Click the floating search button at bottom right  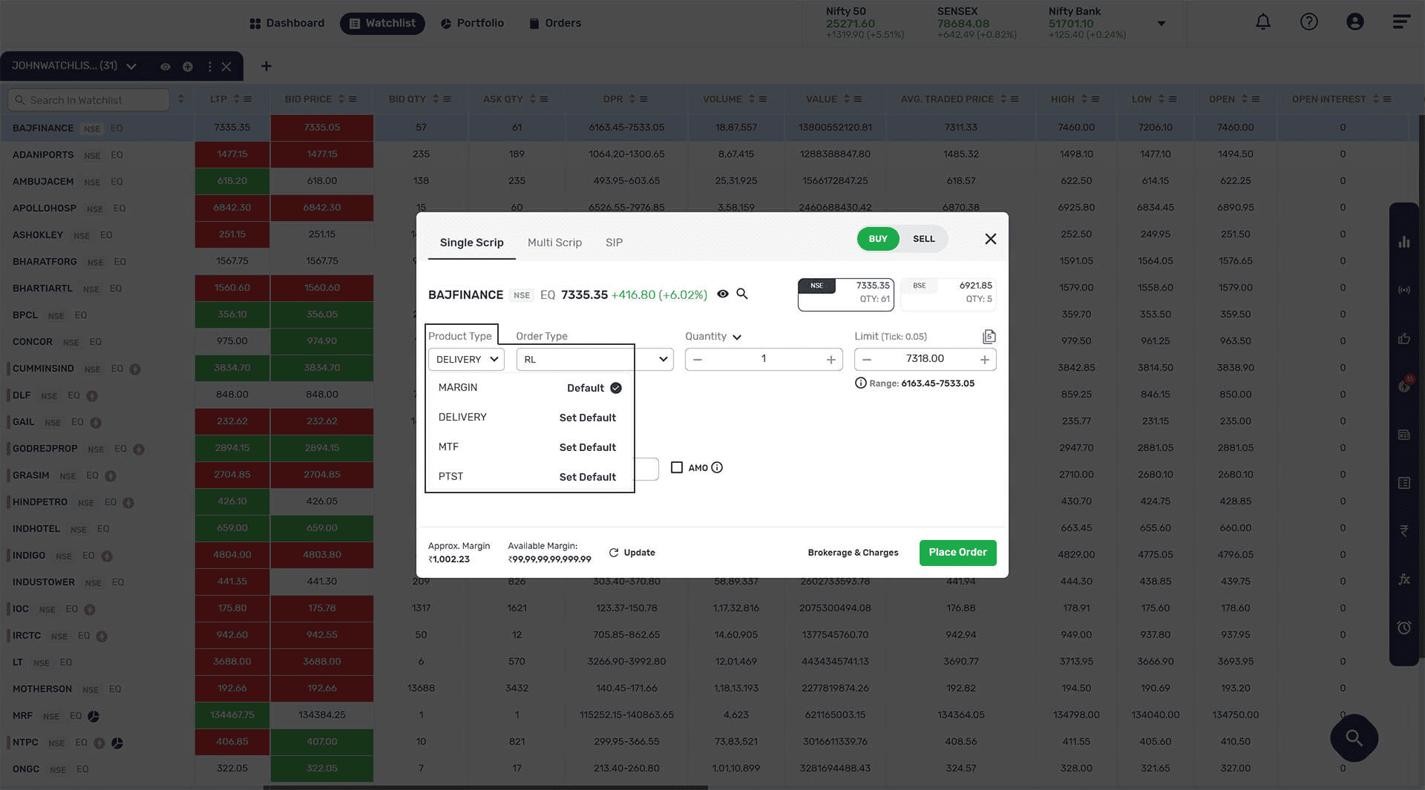pos(1354,738)
